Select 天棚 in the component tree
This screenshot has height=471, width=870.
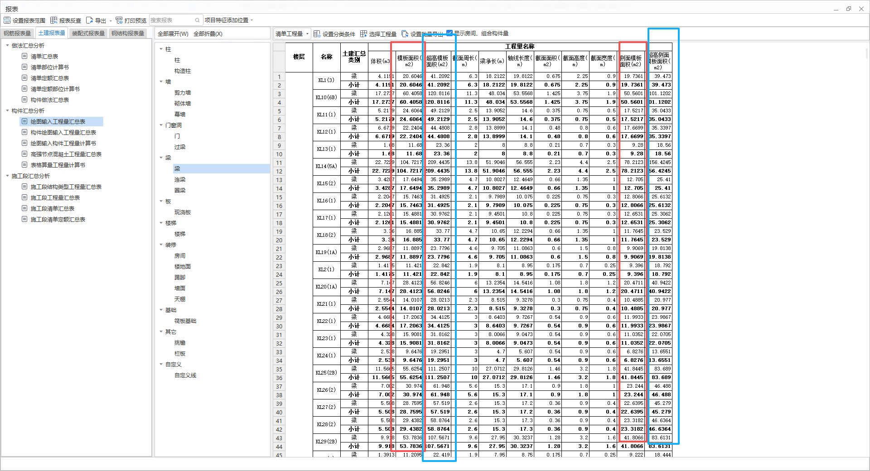coord(180,299)
